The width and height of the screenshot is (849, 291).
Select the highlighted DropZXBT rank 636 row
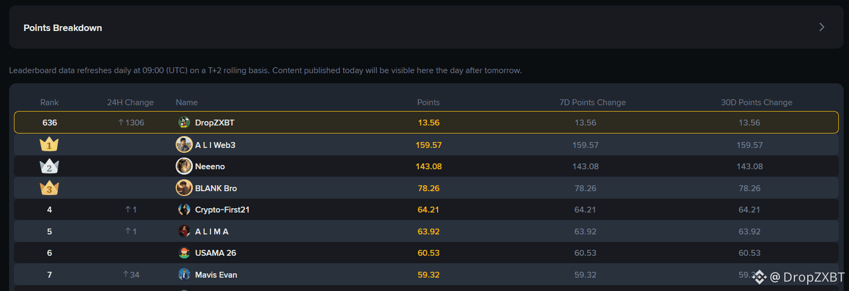pyautogui.click(x=426, y=122)
